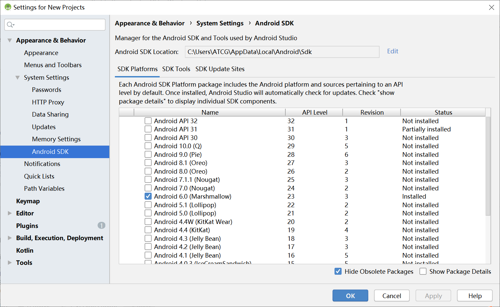Enable Show Package Details checkbox
Image resolution: width=500 pixels, height=307 pixels.
pos(423,271)
